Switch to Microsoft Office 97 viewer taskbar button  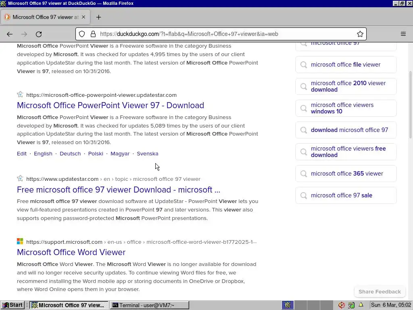click(69, 305)
